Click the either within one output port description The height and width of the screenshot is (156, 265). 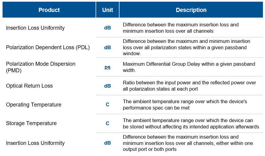tap(188, 143)
